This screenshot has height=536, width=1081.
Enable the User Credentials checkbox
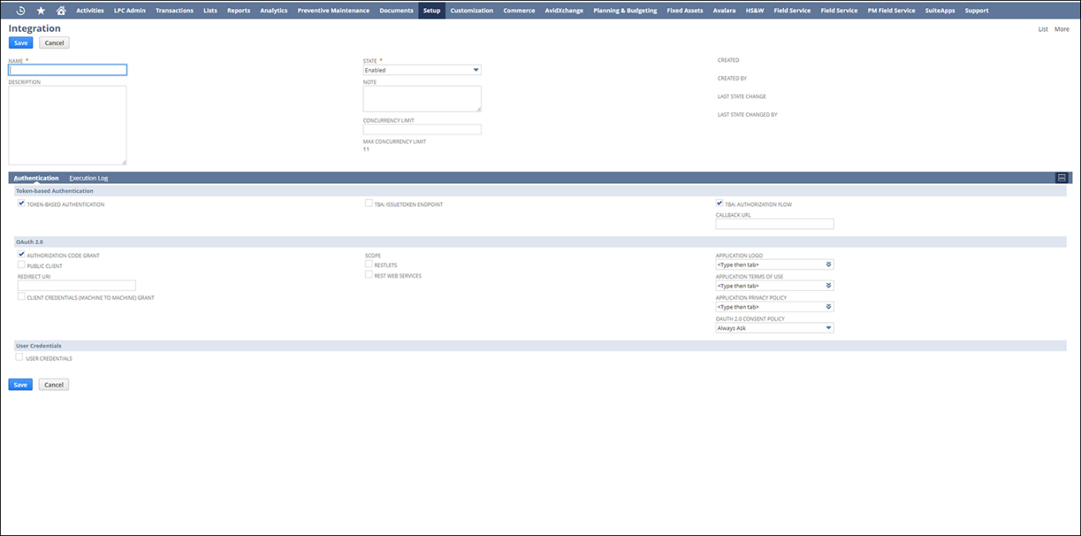coord(20,358)
